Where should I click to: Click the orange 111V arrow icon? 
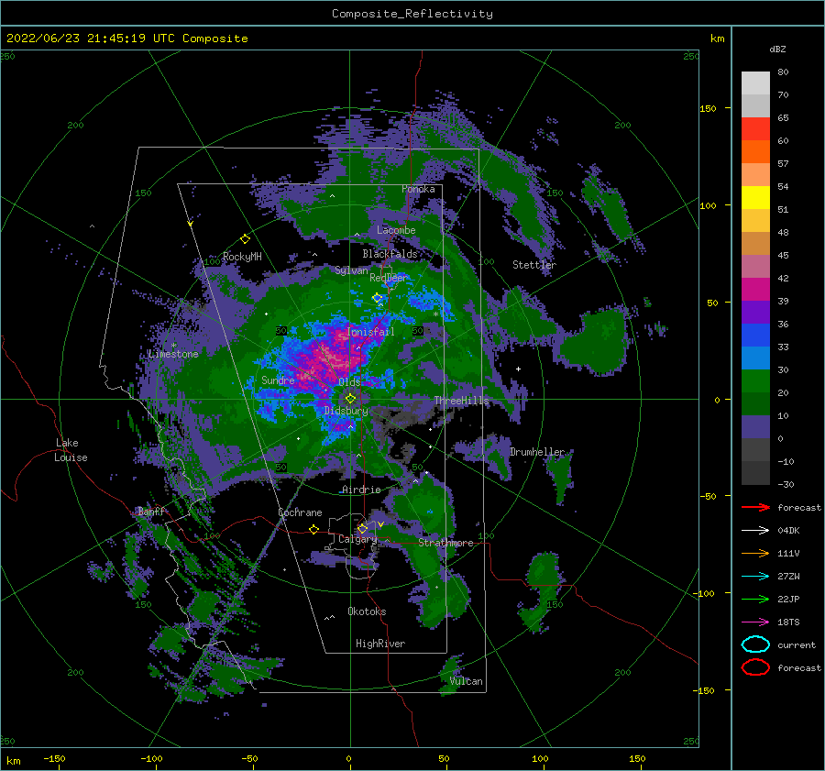coord(755,553)
